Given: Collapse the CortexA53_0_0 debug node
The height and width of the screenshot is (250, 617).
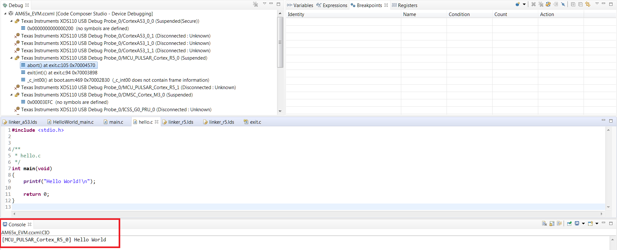Looking at the screenshot, I should click(11, 21).
